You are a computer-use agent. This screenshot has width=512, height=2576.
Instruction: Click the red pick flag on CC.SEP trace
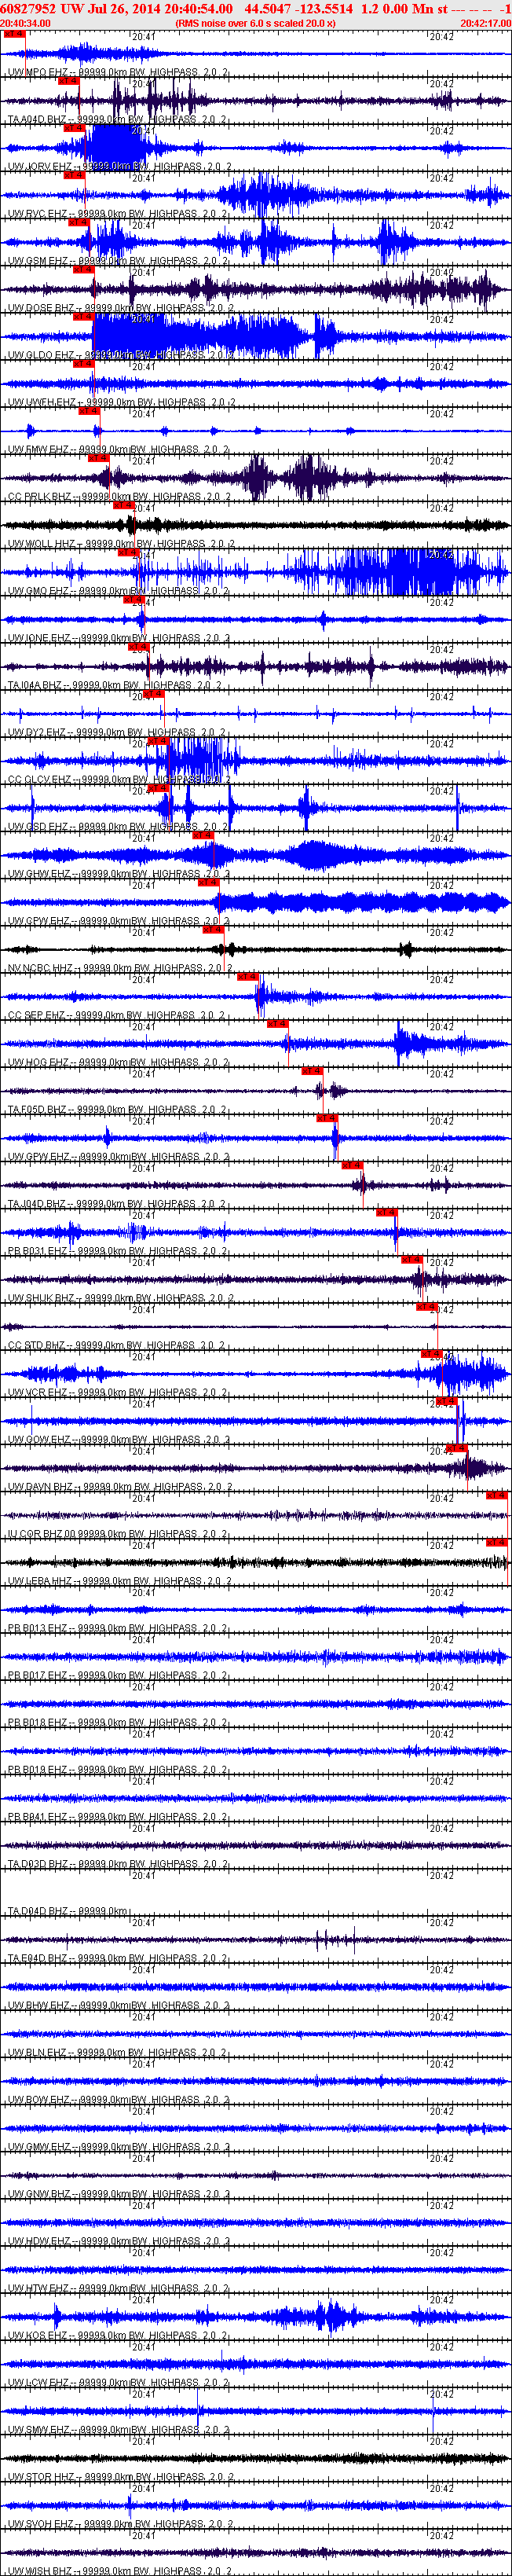tap(248, 977)
